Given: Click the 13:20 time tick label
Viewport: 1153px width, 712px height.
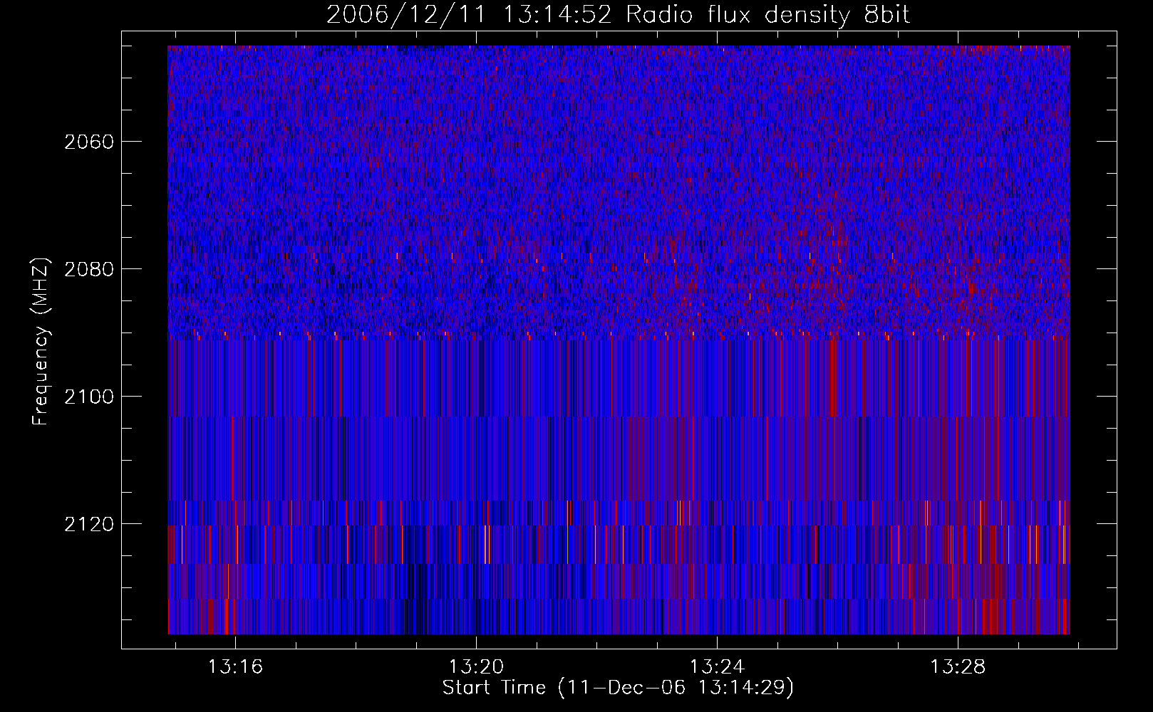Looking at the screenshot, I should 476,666.
